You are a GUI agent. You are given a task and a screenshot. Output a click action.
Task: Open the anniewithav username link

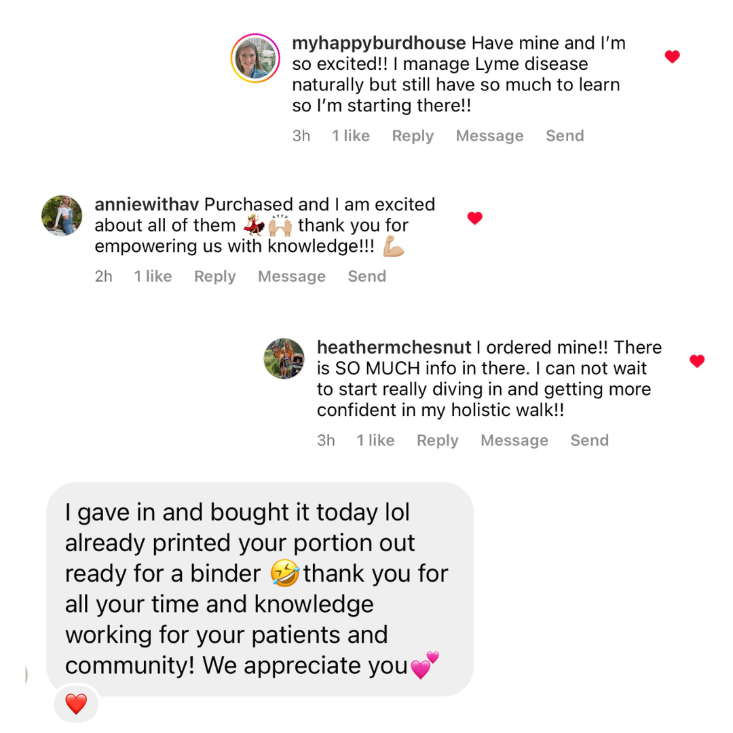tap(147, 204)
